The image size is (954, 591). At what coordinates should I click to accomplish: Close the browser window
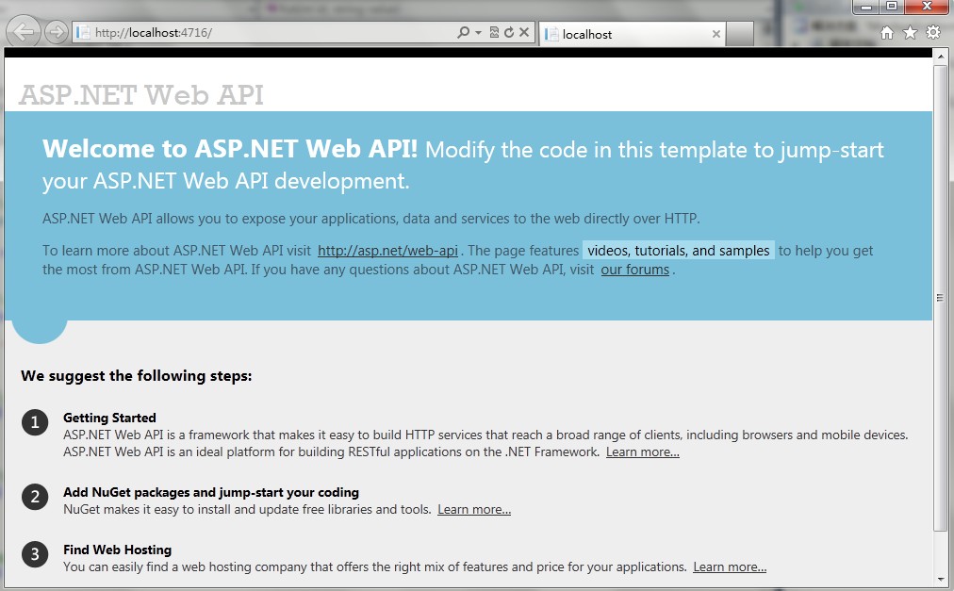point(928,6)
